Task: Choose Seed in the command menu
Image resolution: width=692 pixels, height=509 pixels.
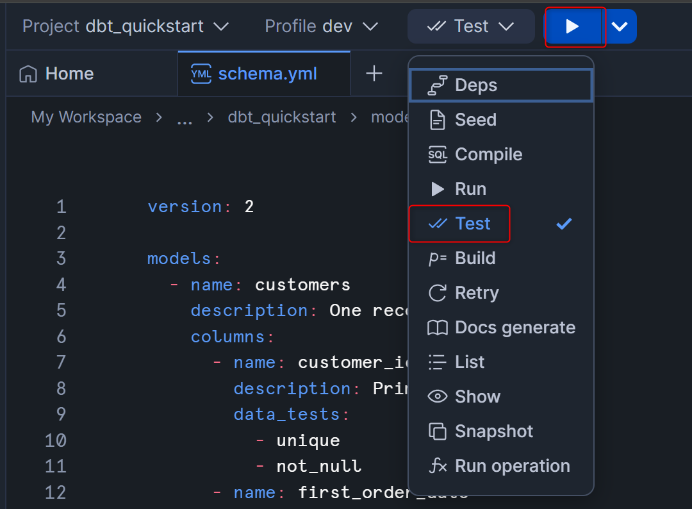Action: coord(475,120)
